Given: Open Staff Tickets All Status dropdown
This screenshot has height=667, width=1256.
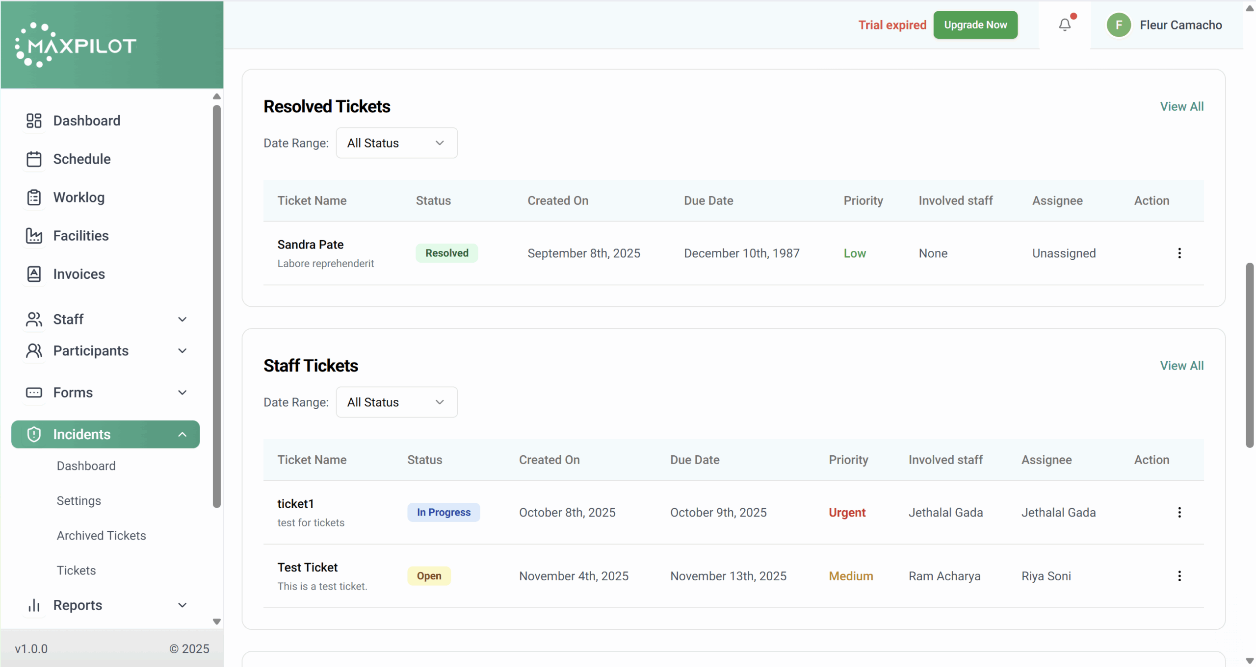Looking at the screenshot, I should point(396,402).
